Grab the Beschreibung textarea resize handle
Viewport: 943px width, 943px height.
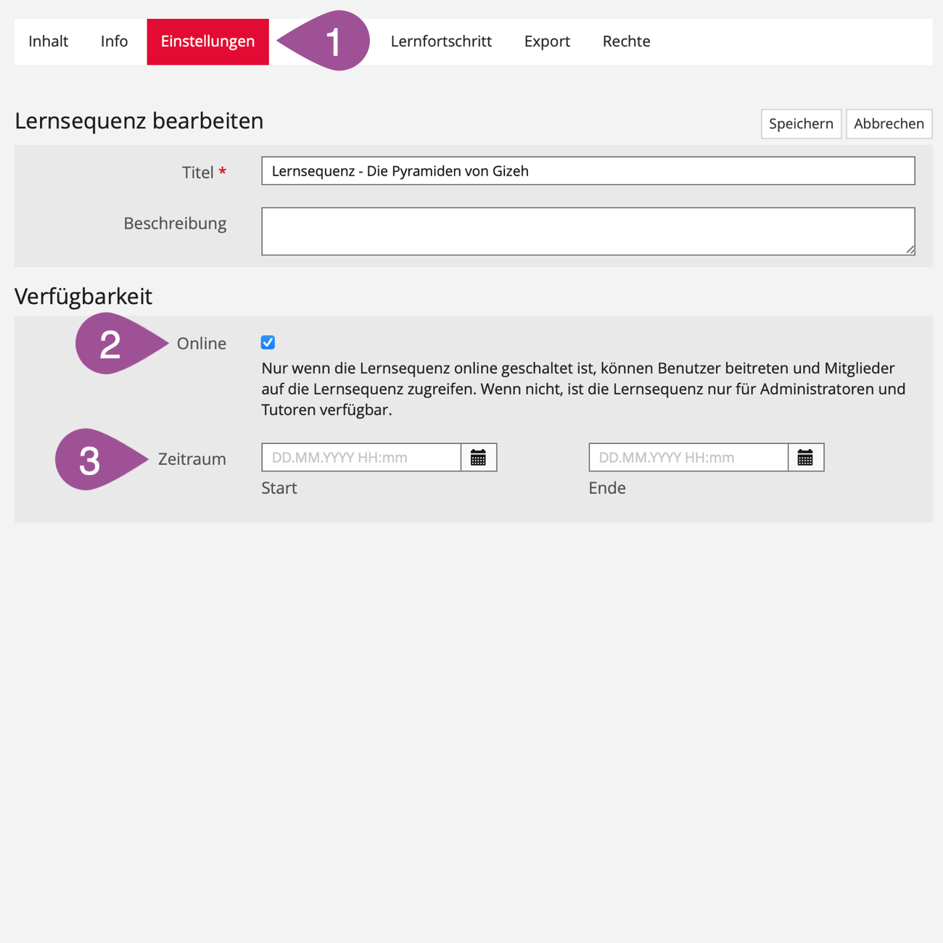pyautogui.click(x=910, y=250)
